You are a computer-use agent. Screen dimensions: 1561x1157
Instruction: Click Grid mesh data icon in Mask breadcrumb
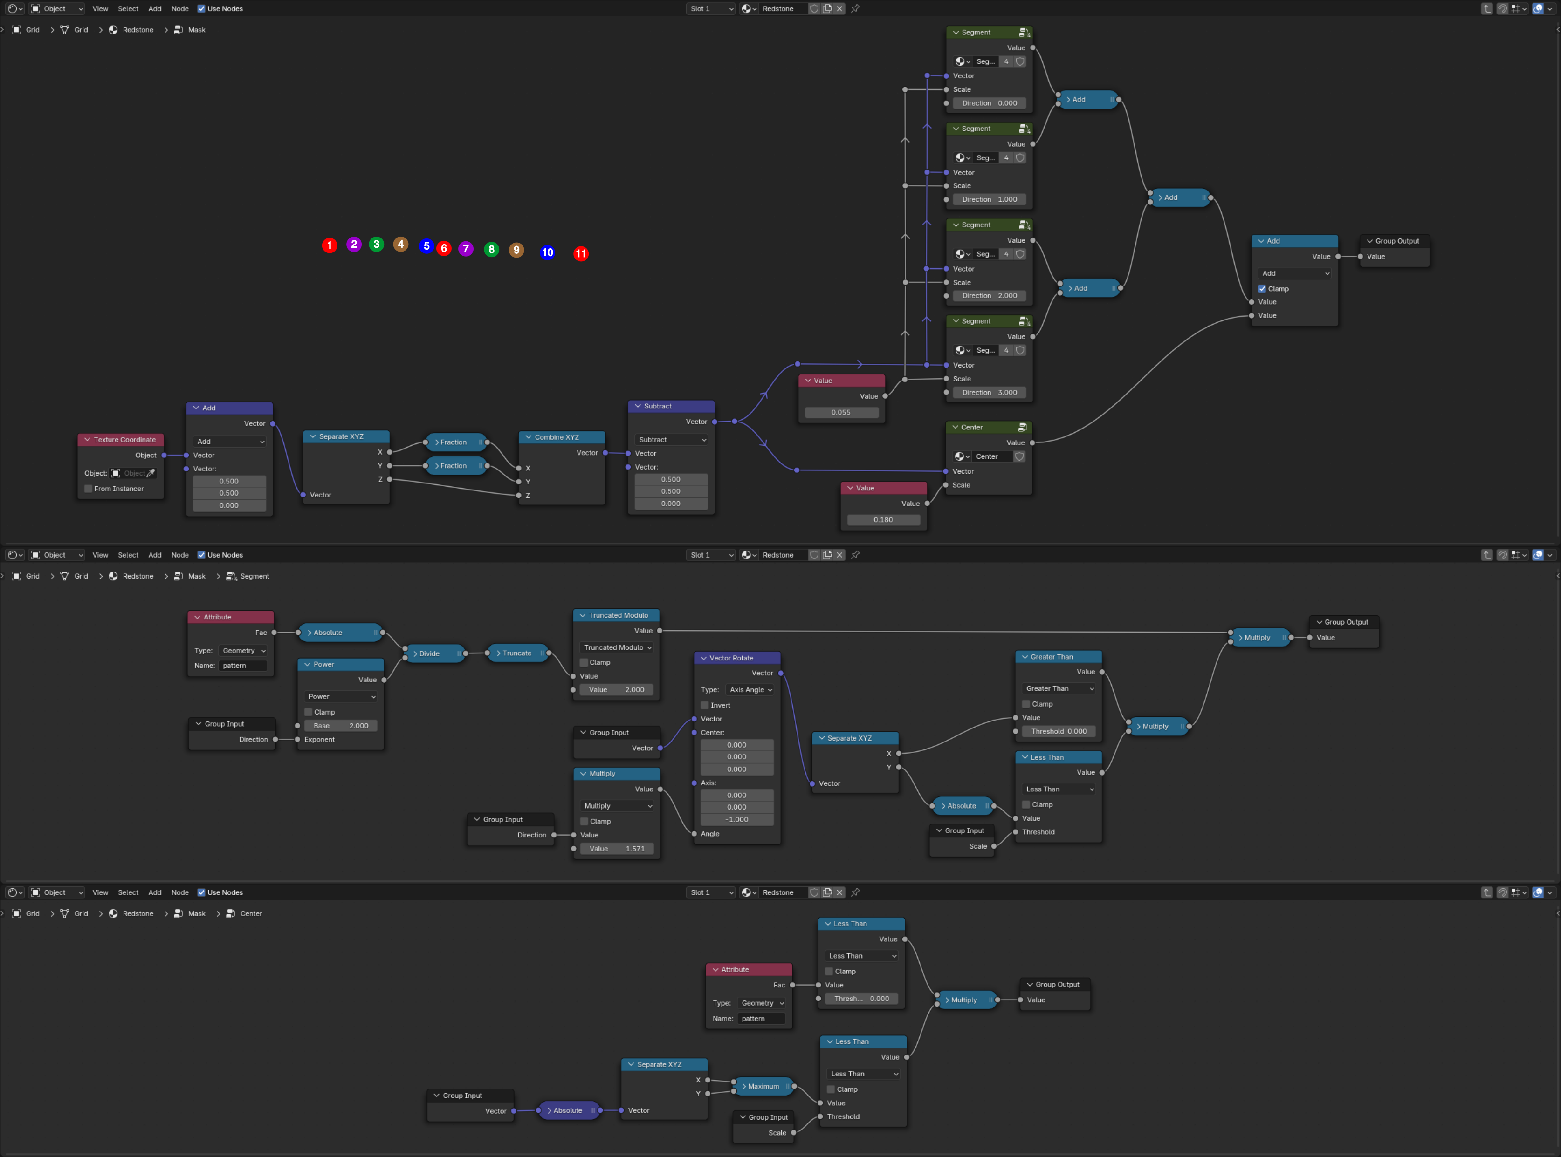(x=64, y=29)
